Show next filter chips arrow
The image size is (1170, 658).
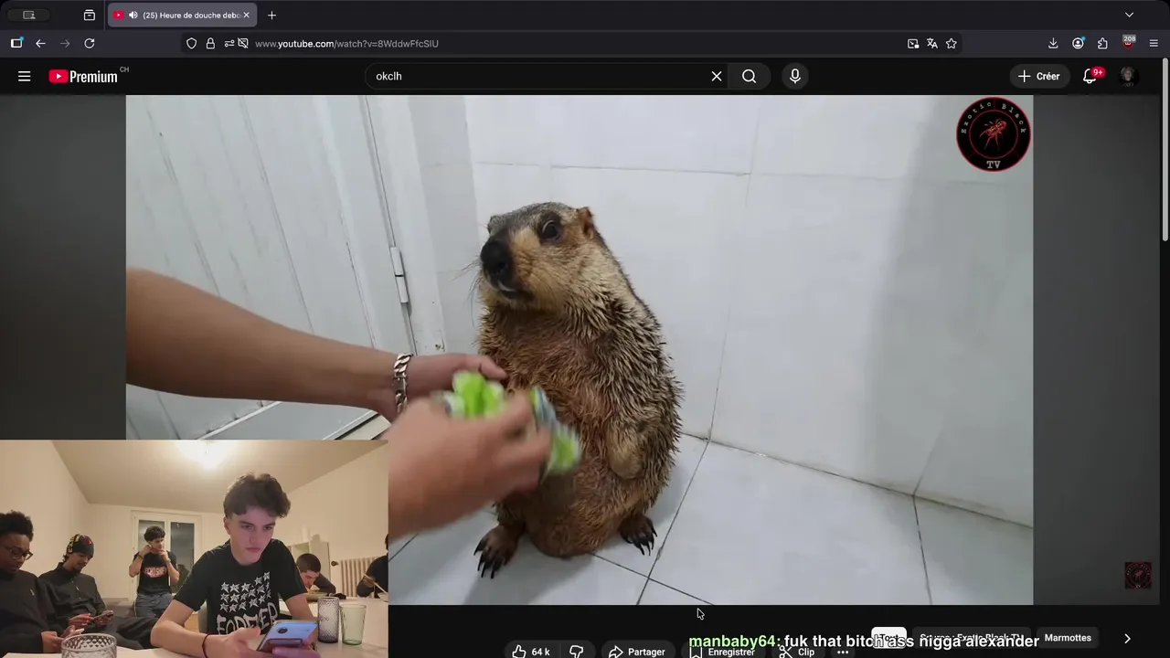1127,639
